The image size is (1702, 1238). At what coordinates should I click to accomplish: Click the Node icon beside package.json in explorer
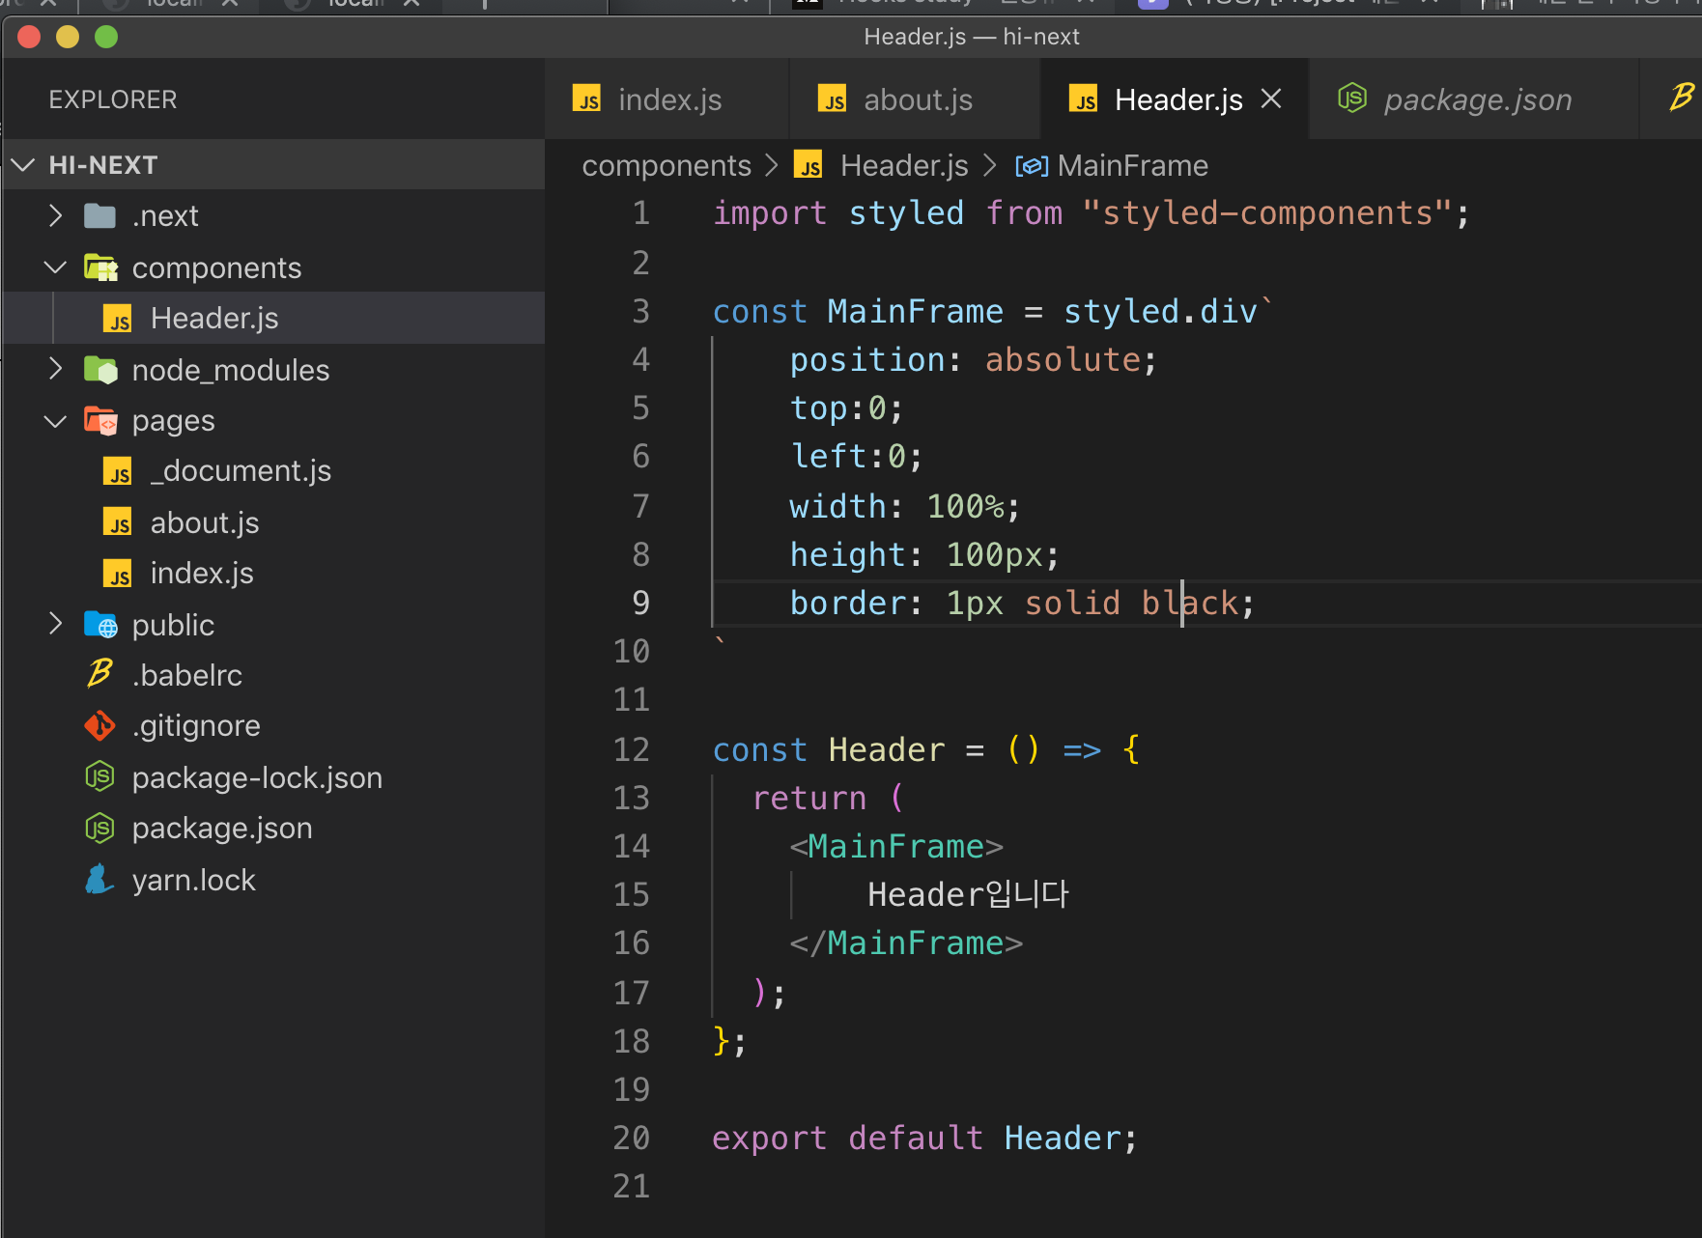[x=99, y=828]
